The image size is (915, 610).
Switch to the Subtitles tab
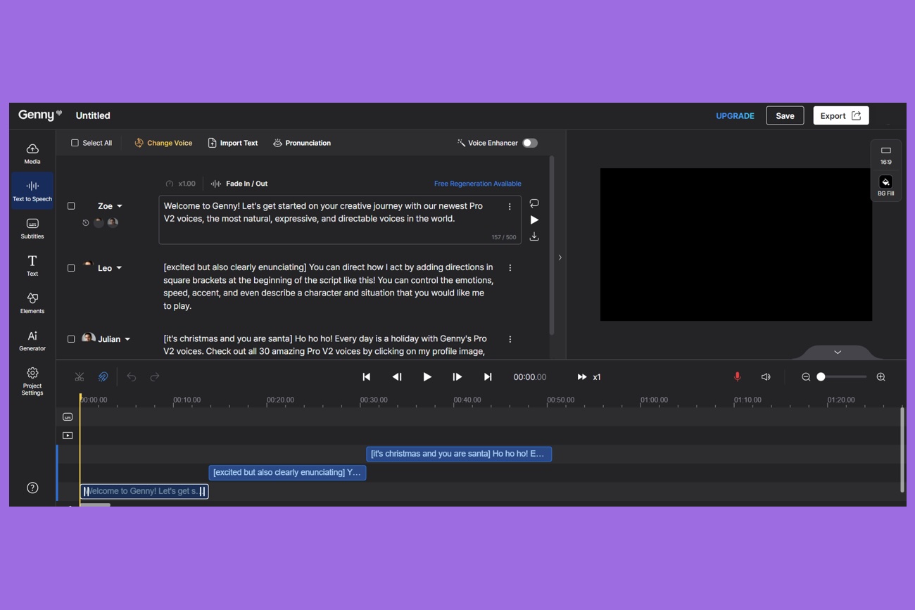pos(32,228)
